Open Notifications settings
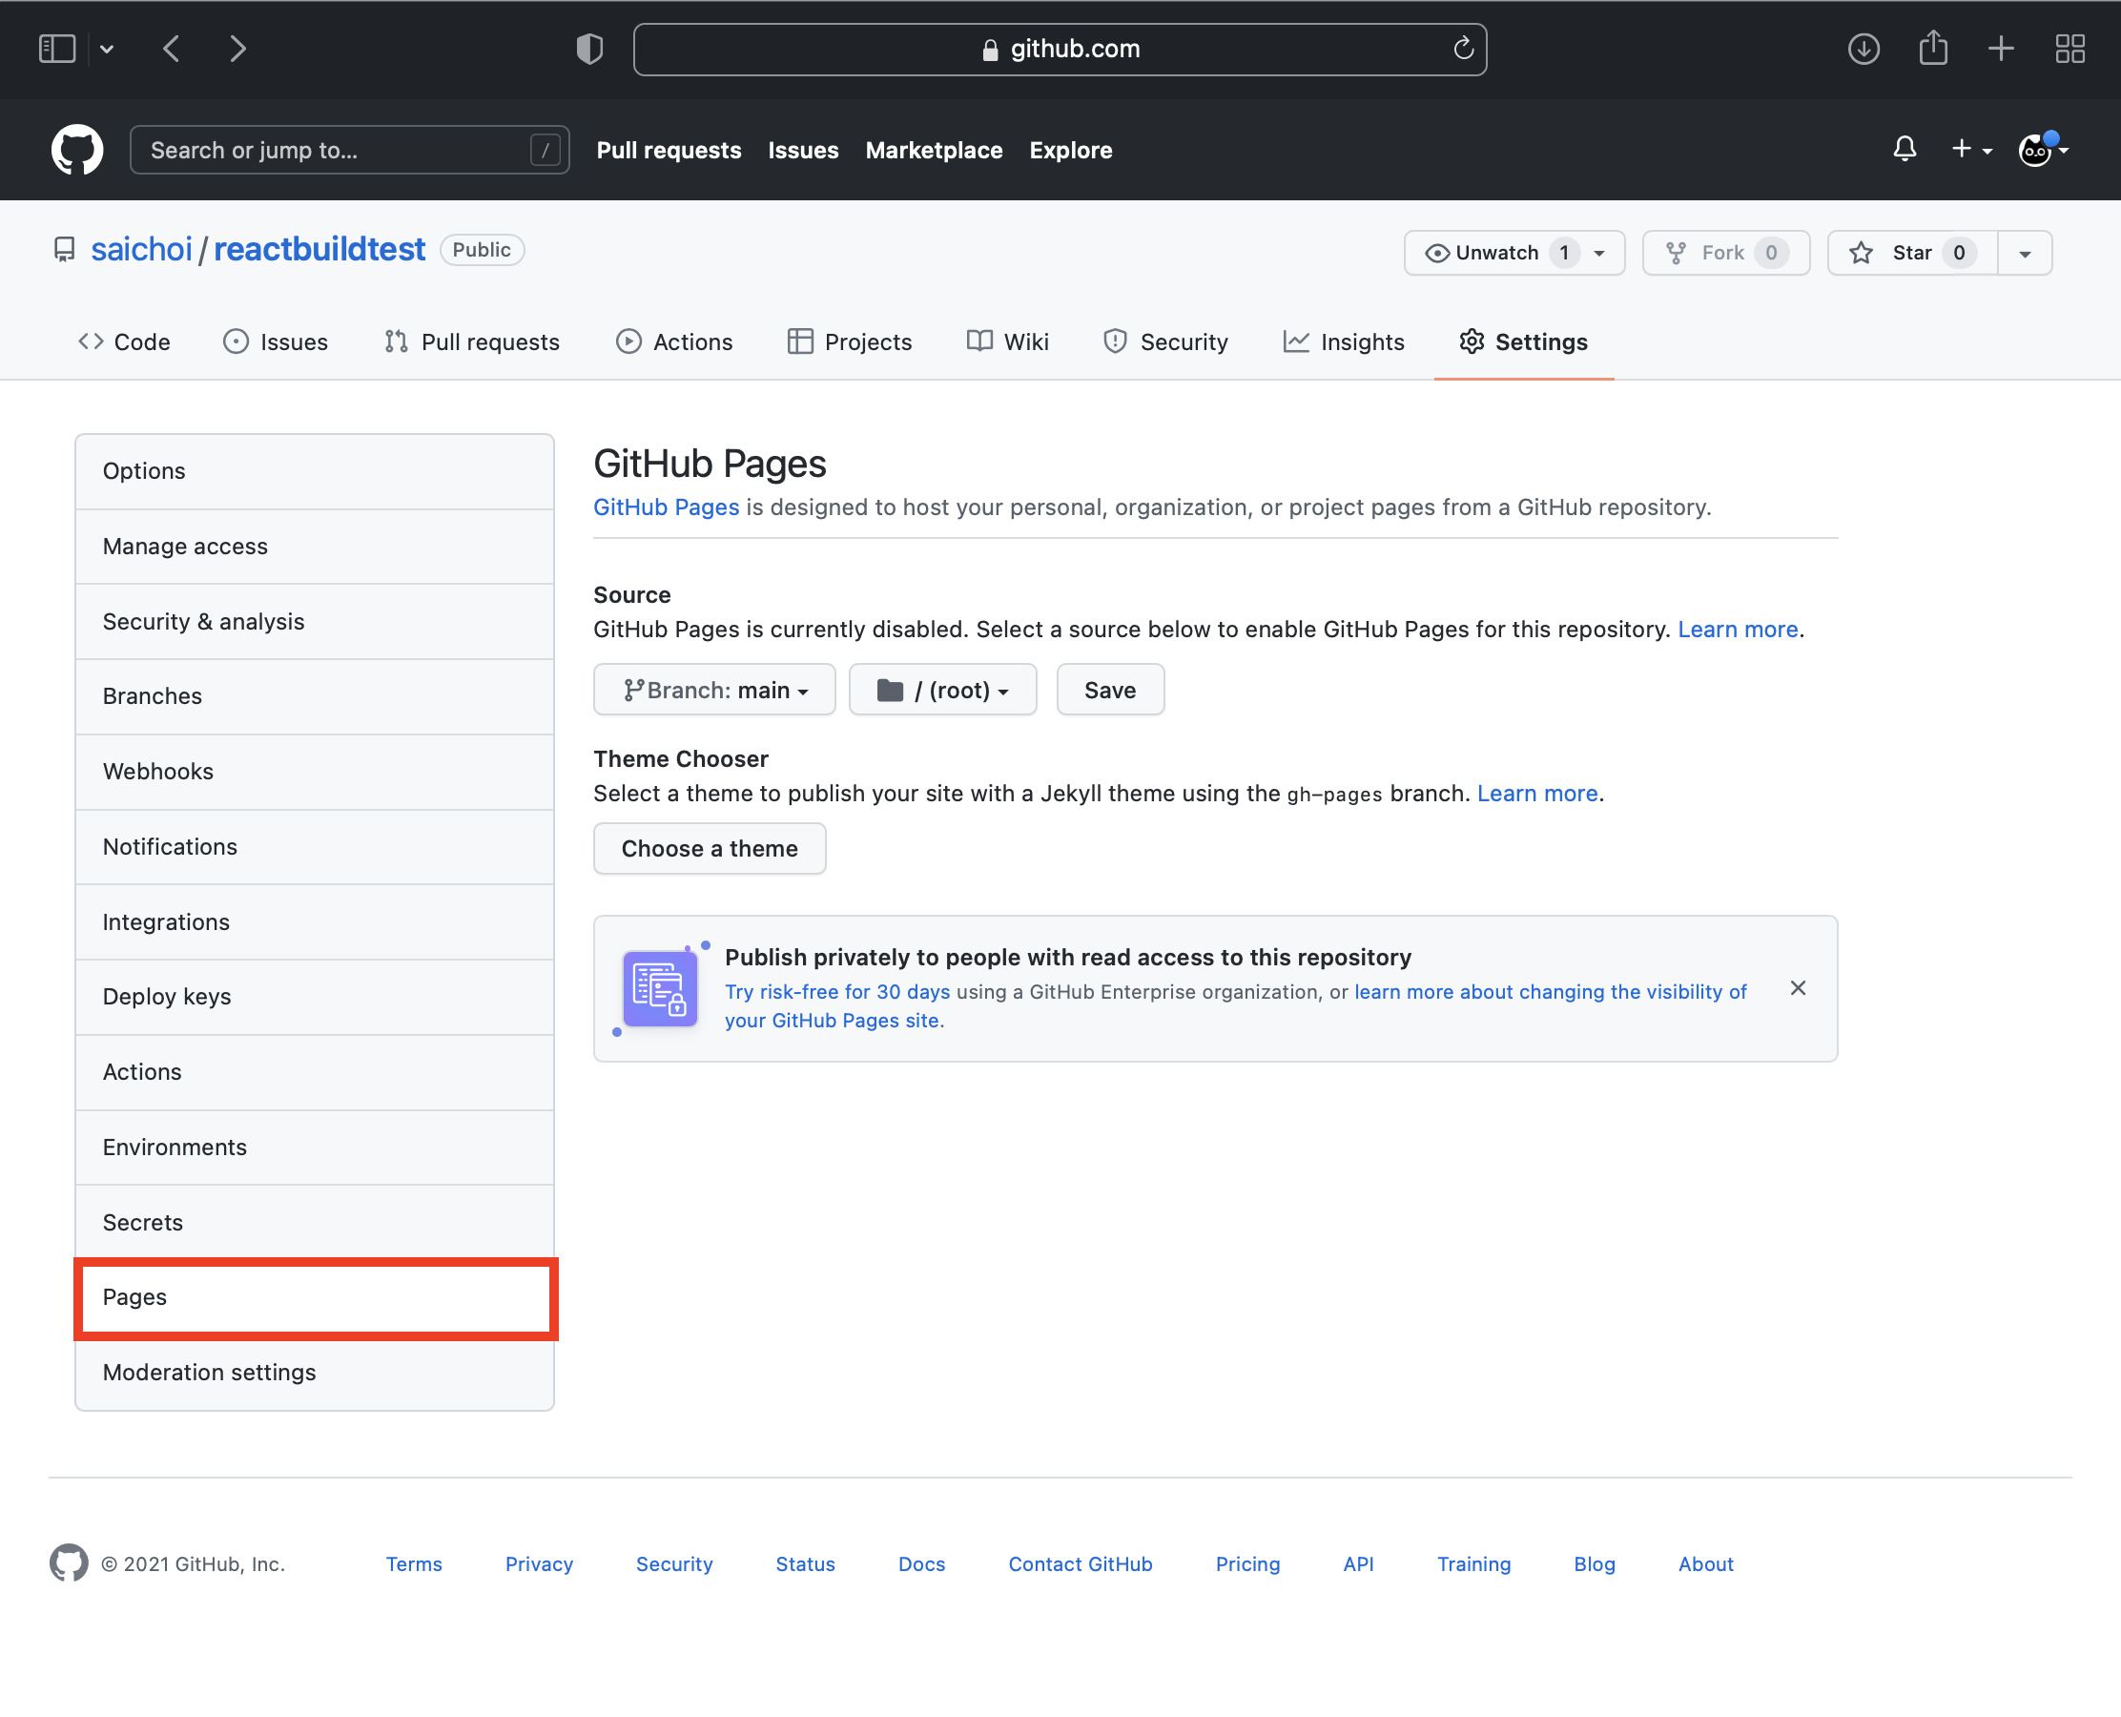 coord(315,847)
